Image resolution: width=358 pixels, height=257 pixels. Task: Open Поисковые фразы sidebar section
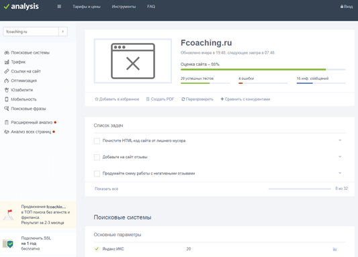click(28, 109)
